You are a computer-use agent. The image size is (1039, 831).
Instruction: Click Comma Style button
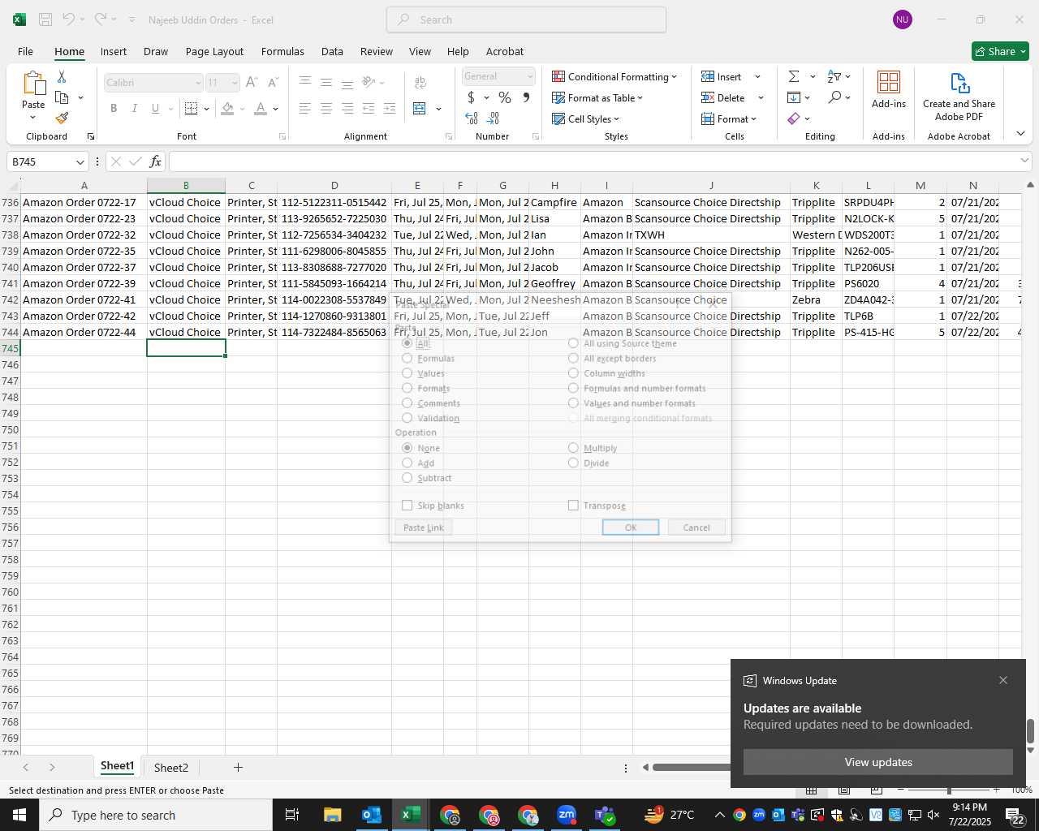coord(526,97)
